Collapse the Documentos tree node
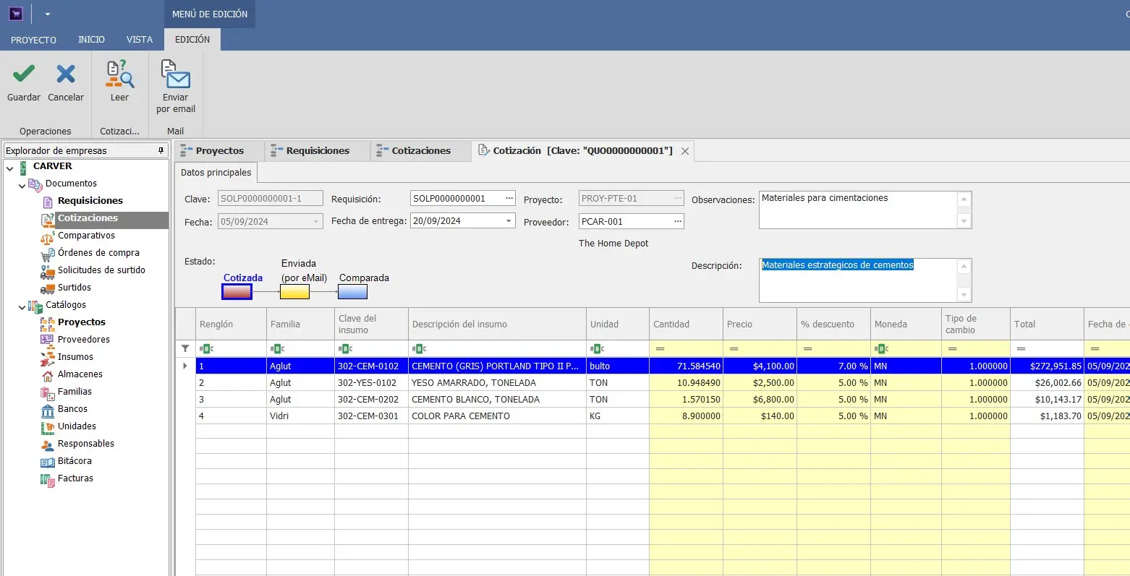 click(x=22, y=185)
